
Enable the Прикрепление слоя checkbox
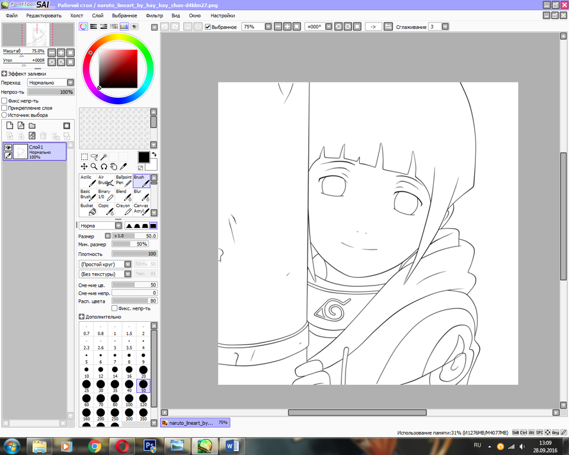click(4, 108)
